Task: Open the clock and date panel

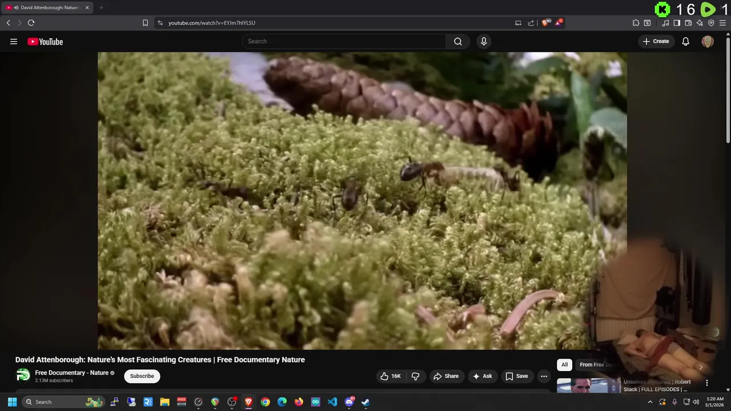Action: tap(715, 402)
